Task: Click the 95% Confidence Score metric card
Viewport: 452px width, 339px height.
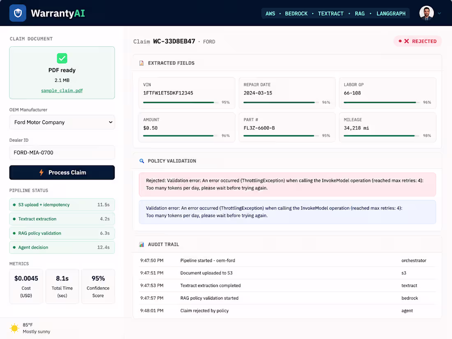Action: [x=98, y=286]
